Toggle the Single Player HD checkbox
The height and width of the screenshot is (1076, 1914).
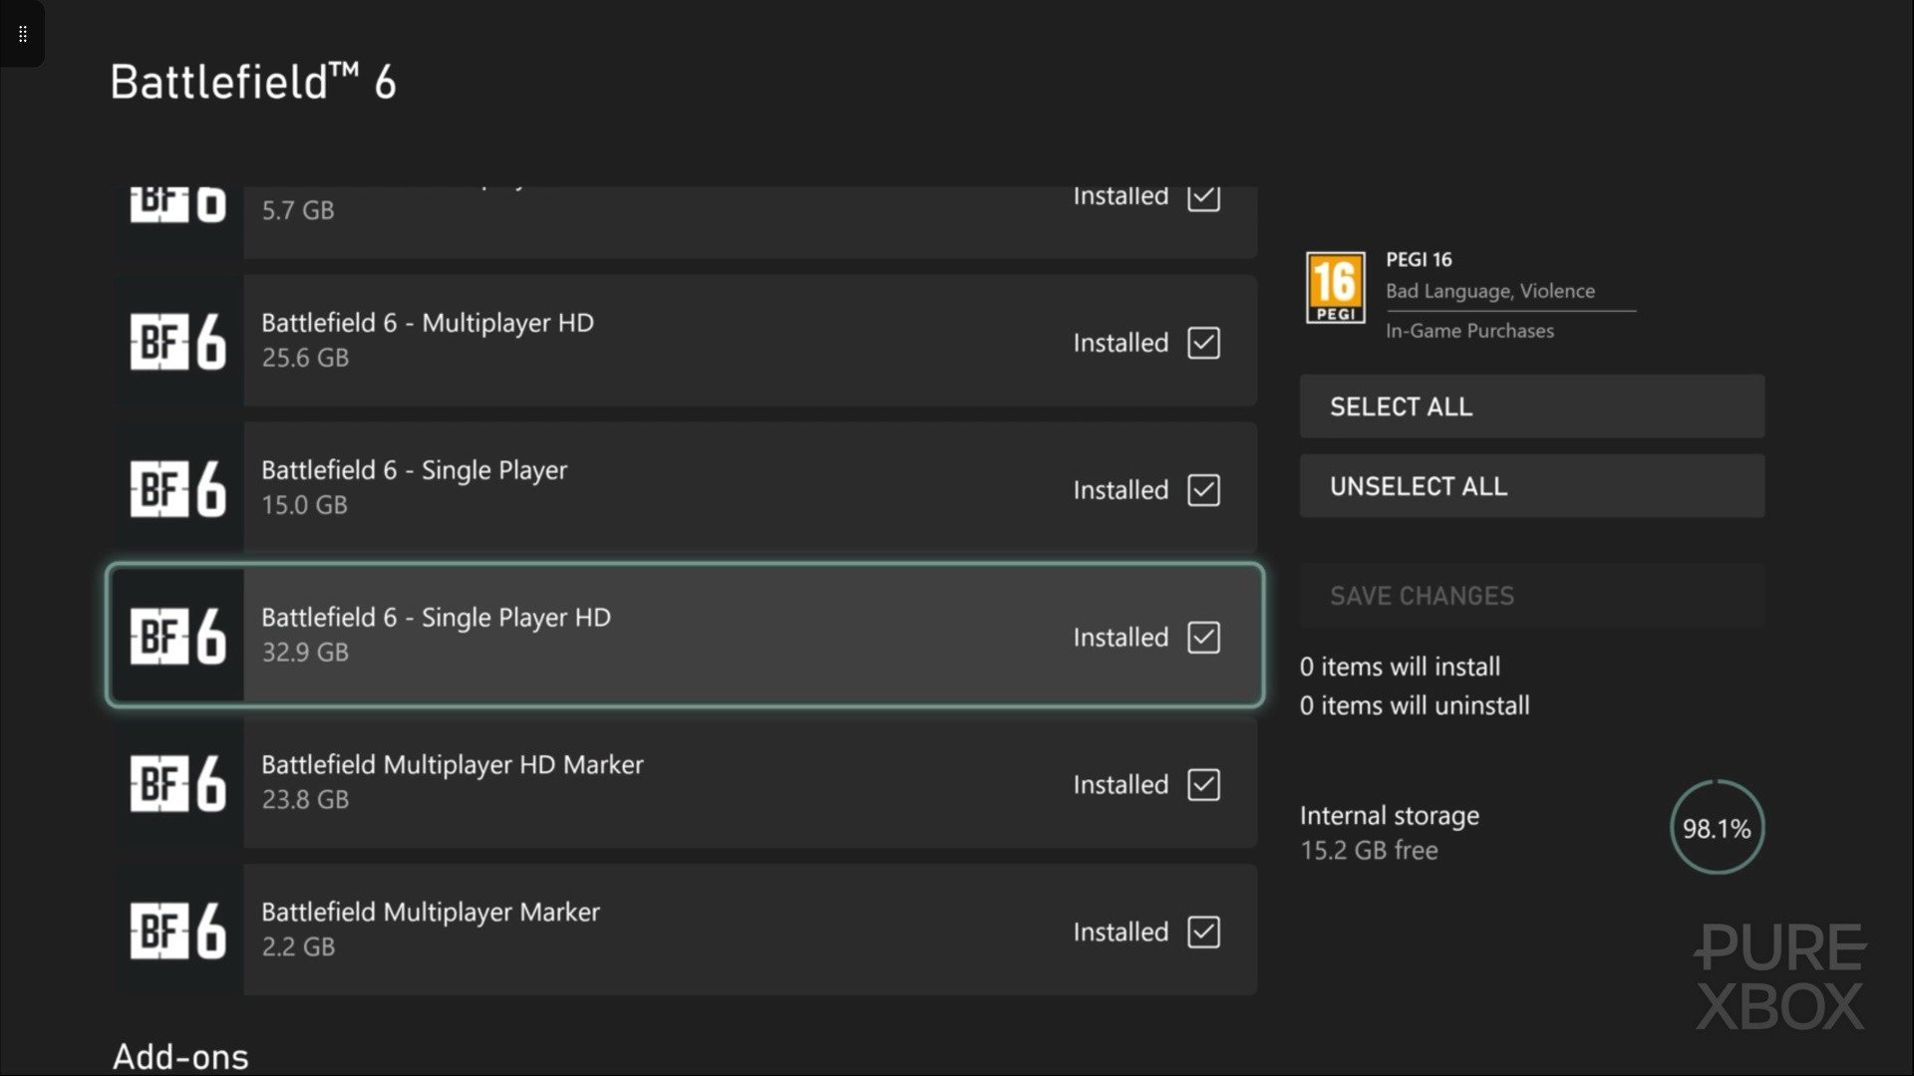coord(1203,638)
